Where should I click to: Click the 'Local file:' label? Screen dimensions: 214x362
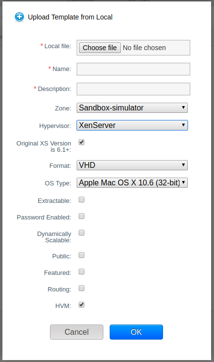58,46
